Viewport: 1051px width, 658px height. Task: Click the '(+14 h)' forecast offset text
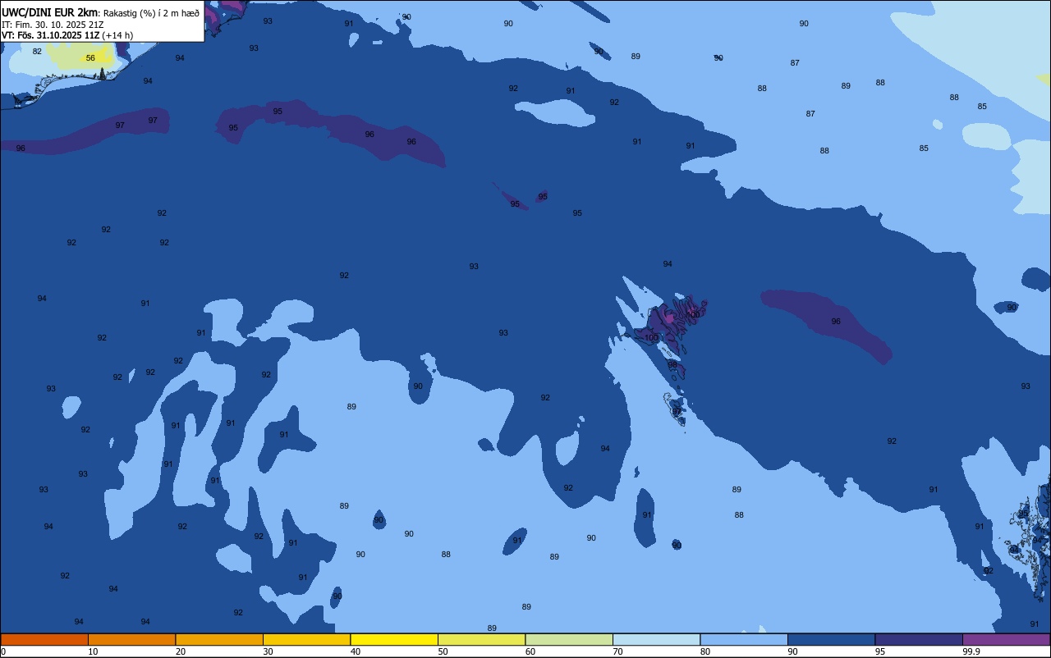[x=117, y=35]
